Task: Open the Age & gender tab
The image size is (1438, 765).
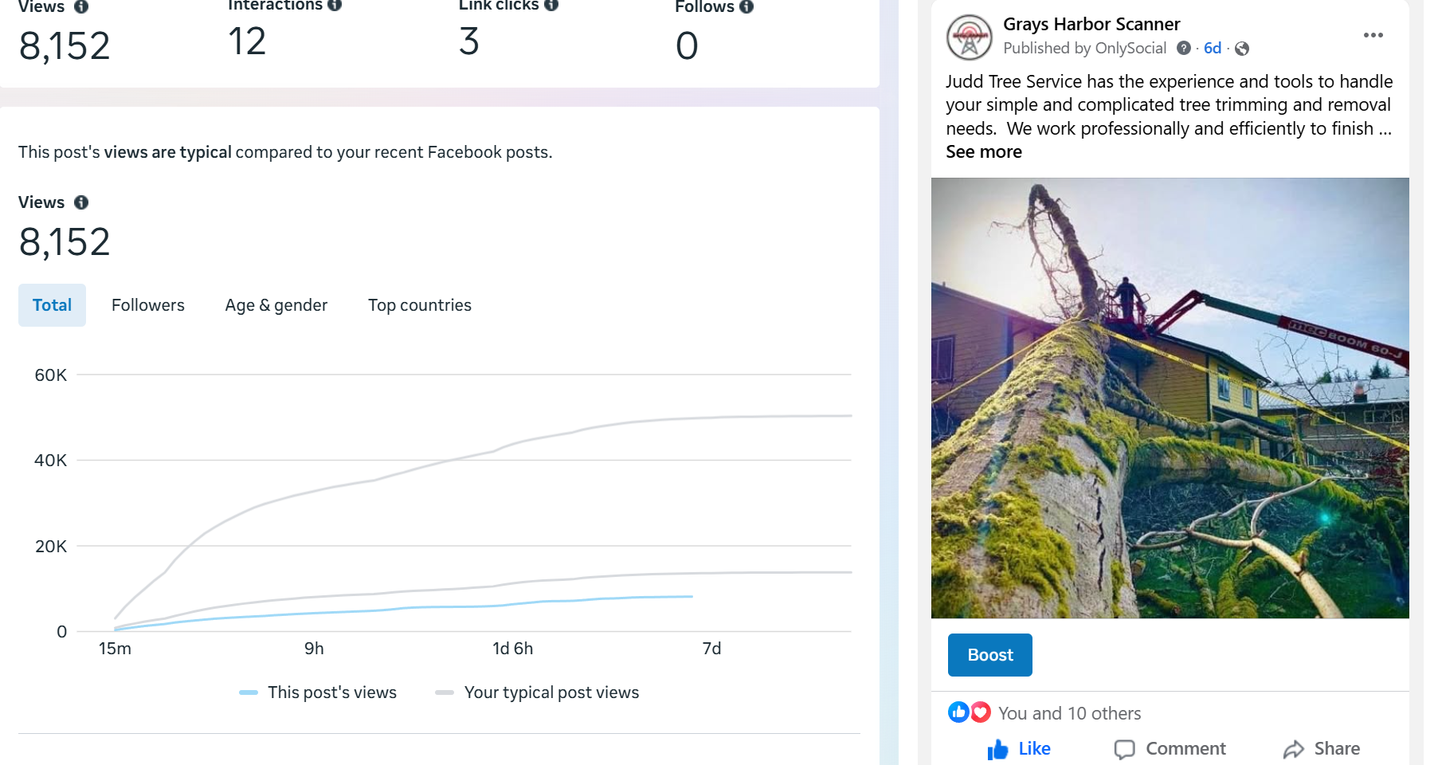Action: (x=276, y=305)
